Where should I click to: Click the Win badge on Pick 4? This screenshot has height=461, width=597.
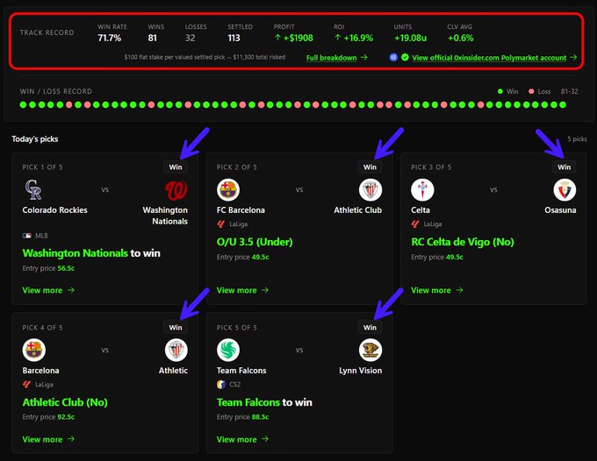(176, 327)
